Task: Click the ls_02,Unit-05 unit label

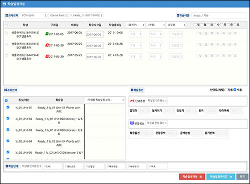Action: 24,152
